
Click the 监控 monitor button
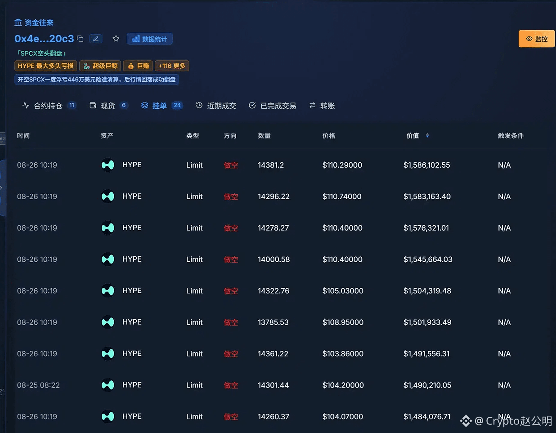click(x=537, y=39)
